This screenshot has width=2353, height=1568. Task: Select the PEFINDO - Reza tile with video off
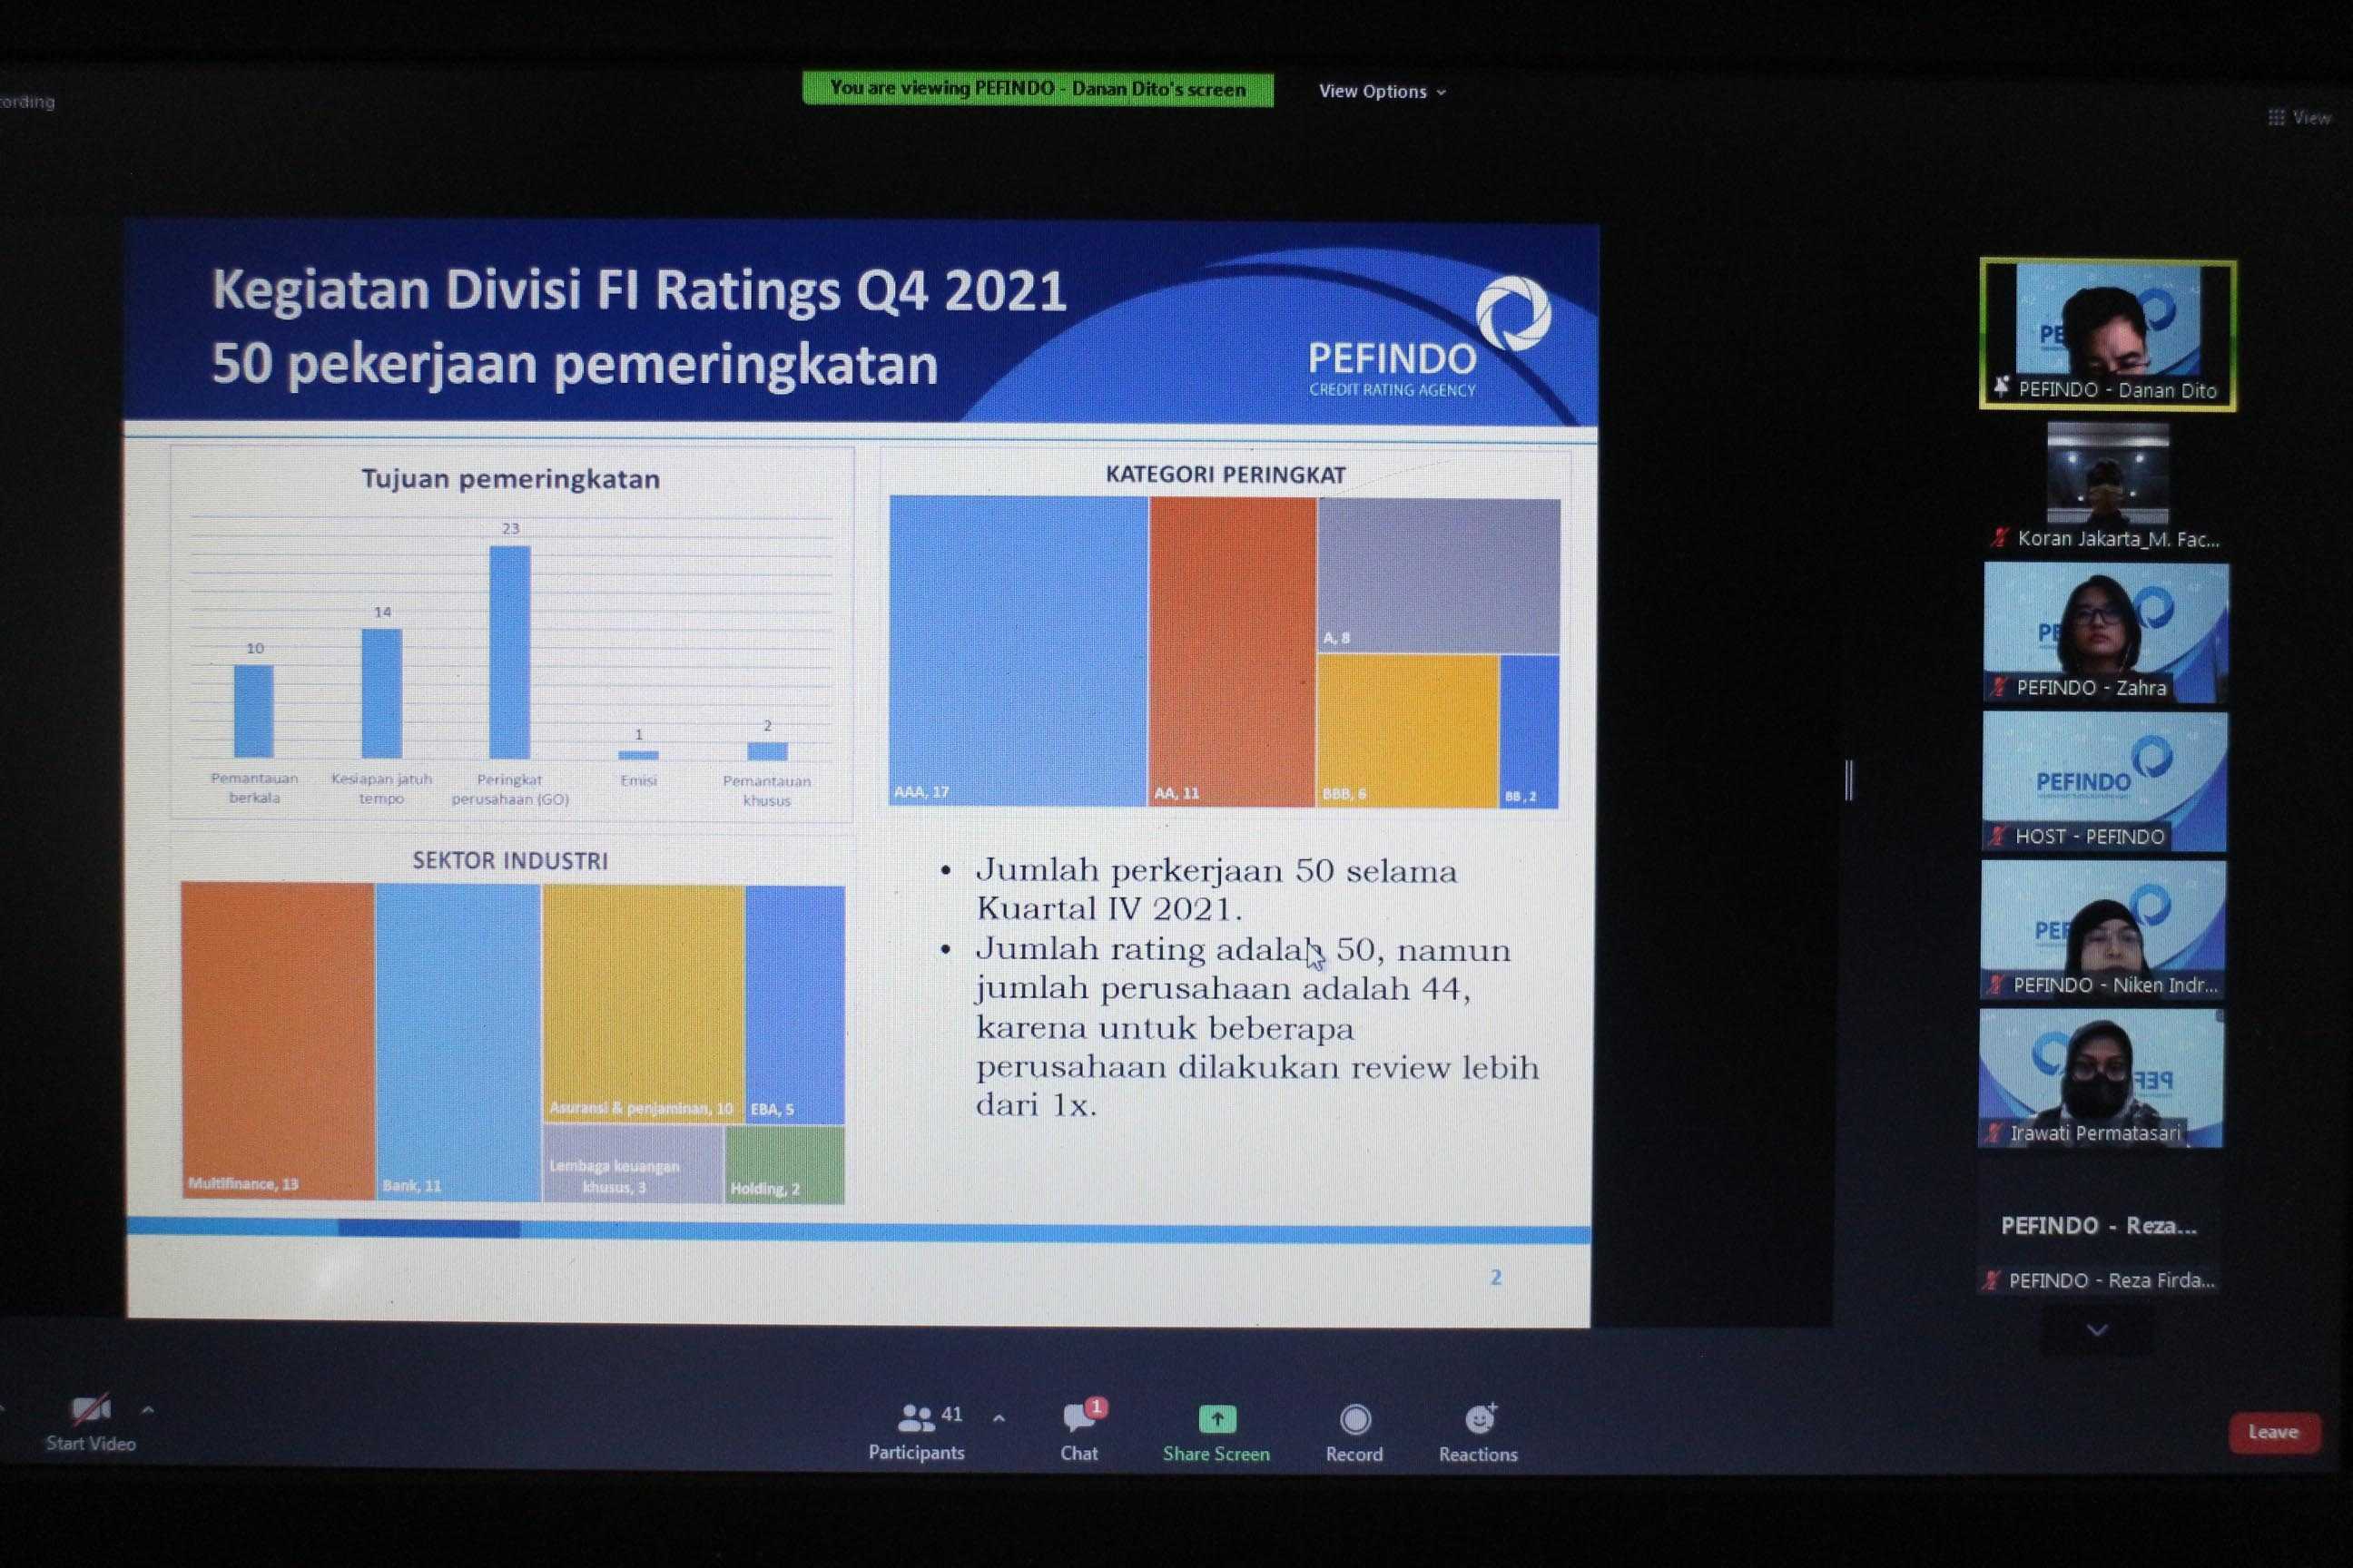(x=2100, y=1227)
